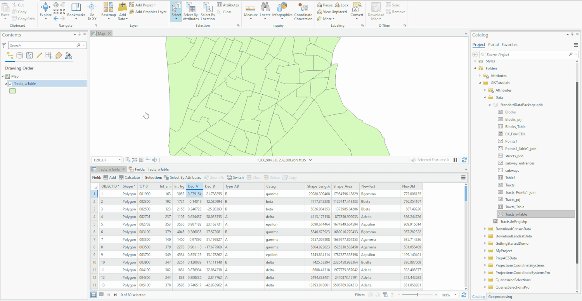This screenshot has height=301, width=582.
Task: Open the Measure tool
Action: tap(251, 10)
